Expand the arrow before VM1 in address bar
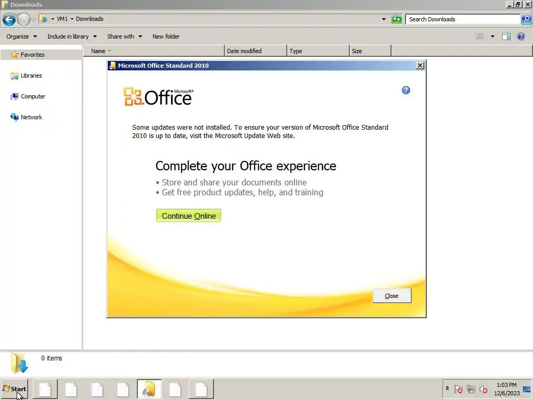533x400 pixels. coord(53,19)
